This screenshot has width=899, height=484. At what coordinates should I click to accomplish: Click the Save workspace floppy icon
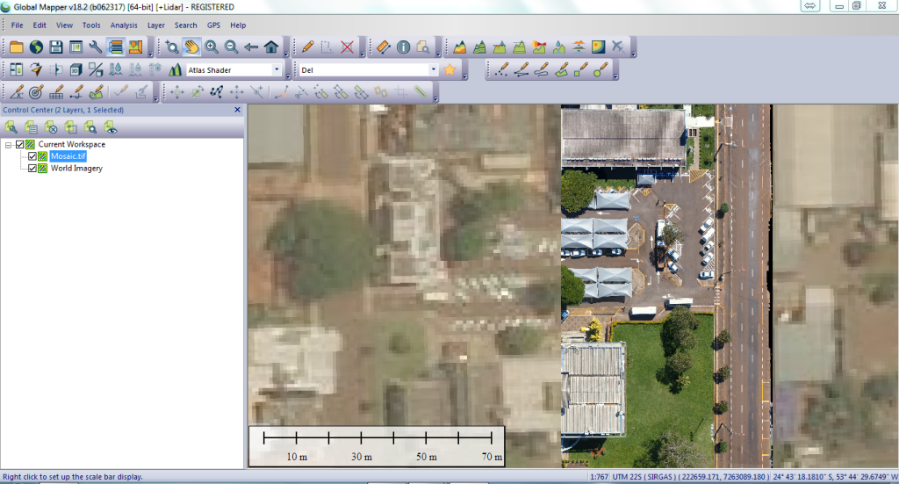coord(56,47)
